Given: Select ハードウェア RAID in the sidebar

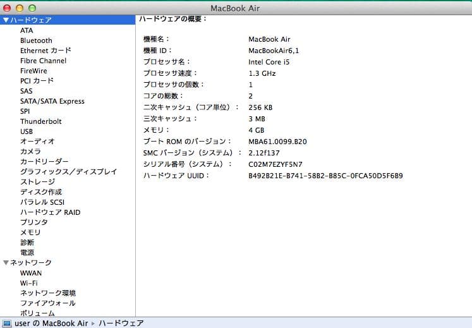Looking at the screenshot, I should tap(51, 212).
